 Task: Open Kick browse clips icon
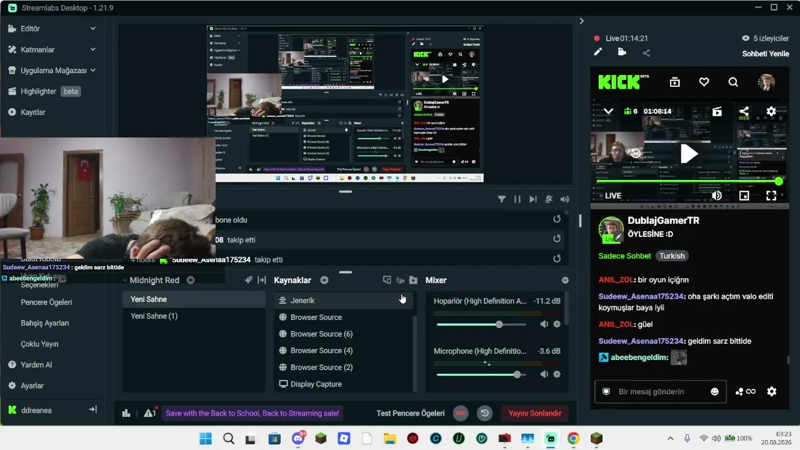(x=675, y=82)
